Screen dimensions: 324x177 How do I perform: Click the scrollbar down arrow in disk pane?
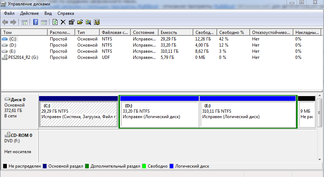tap(319, 159)
